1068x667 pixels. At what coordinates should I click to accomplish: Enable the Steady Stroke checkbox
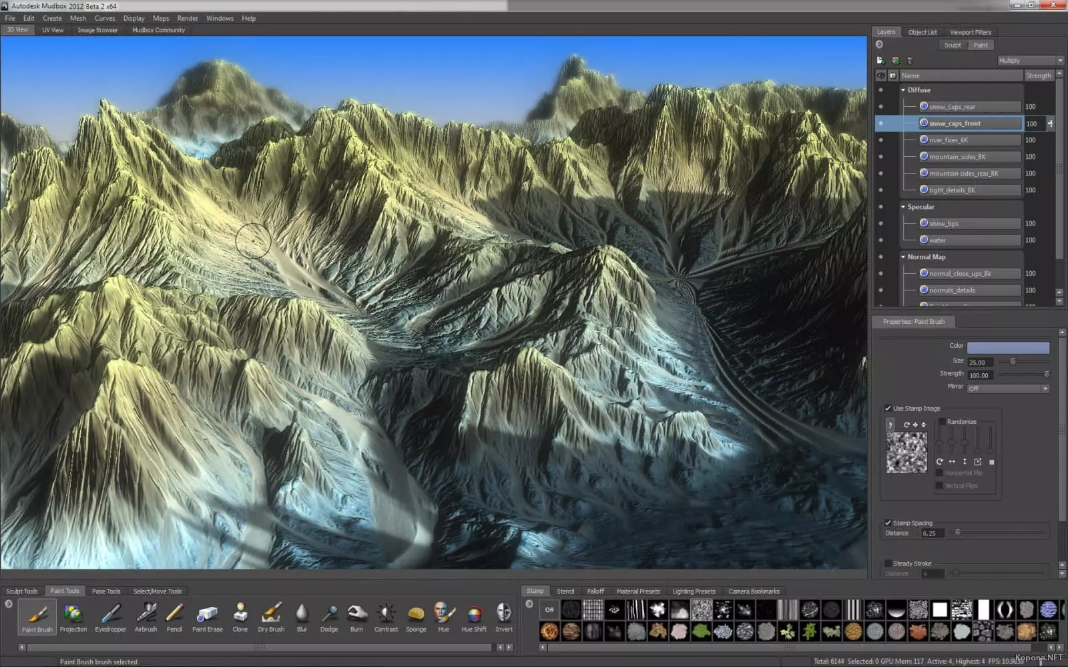[x=888, y=564]
